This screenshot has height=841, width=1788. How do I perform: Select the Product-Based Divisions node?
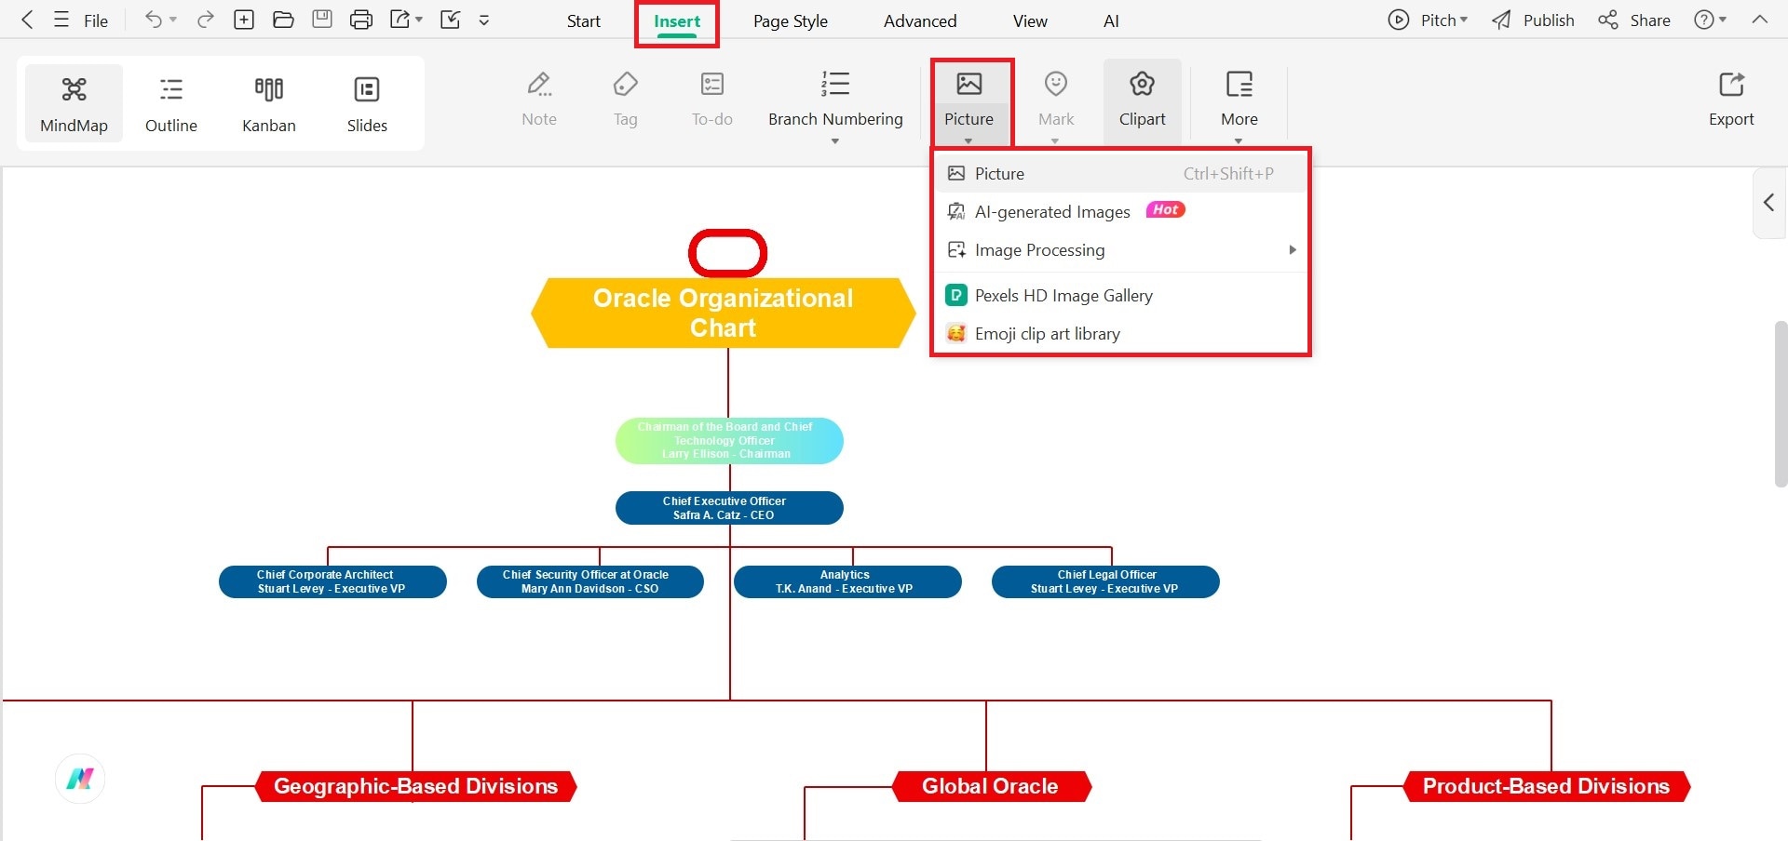pos(1546,786)
